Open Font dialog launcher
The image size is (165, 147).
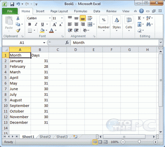click(62, 36)
